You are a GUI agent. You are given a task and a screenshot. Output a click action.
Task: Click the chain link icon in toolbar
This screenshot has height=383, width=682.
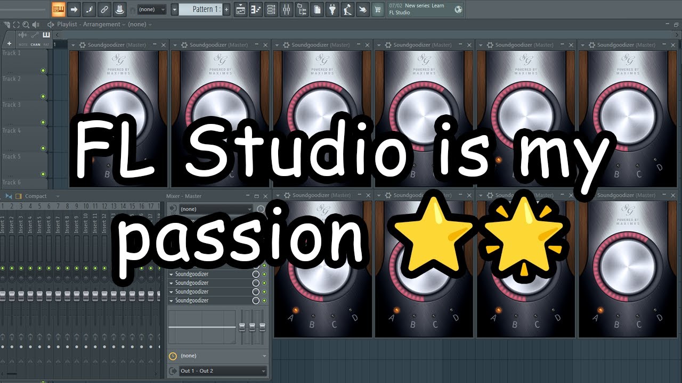[x=104, y=9]
